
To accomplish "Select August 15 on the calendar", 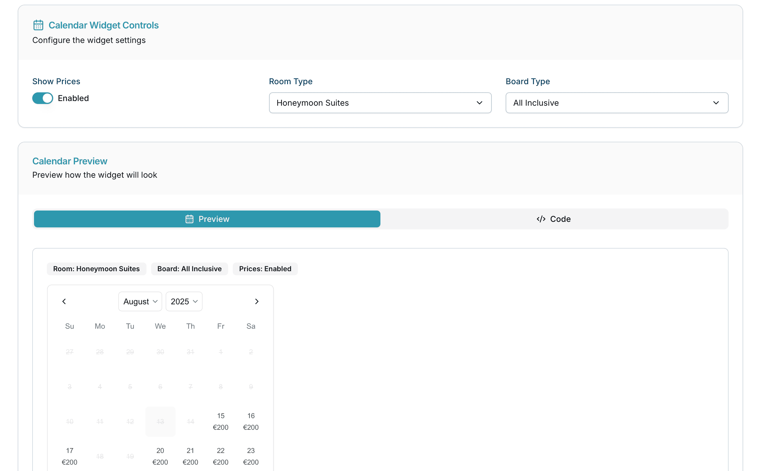I will pos(221,421).
